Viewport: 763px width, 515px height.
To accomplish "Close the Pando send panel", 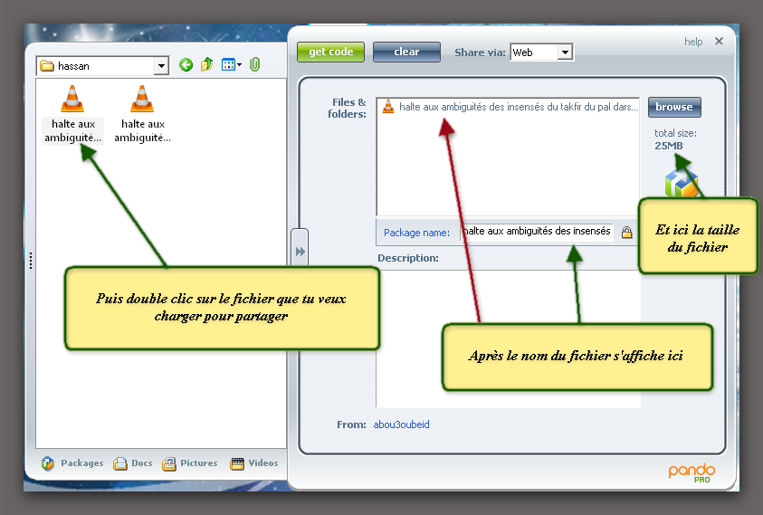I will [719, 42].
